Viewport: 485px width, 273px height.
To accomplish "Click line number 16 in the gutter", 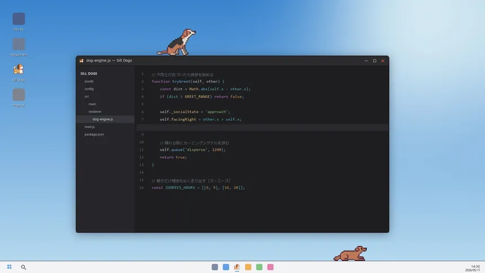I will 142,188.
